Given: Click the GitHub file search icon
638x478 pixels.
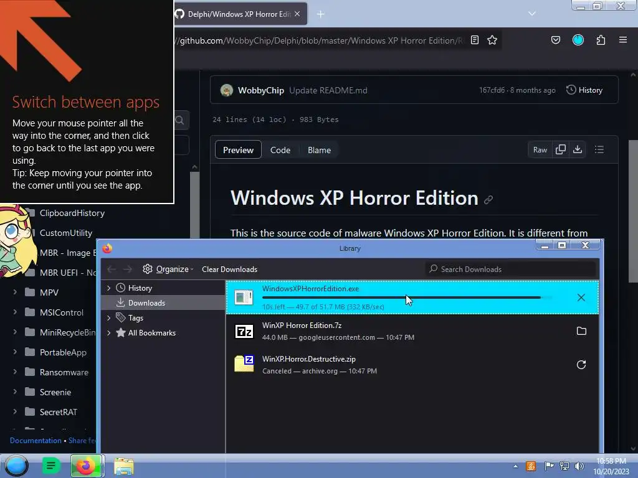Looking at the screenshot, I should coord(180,120).
